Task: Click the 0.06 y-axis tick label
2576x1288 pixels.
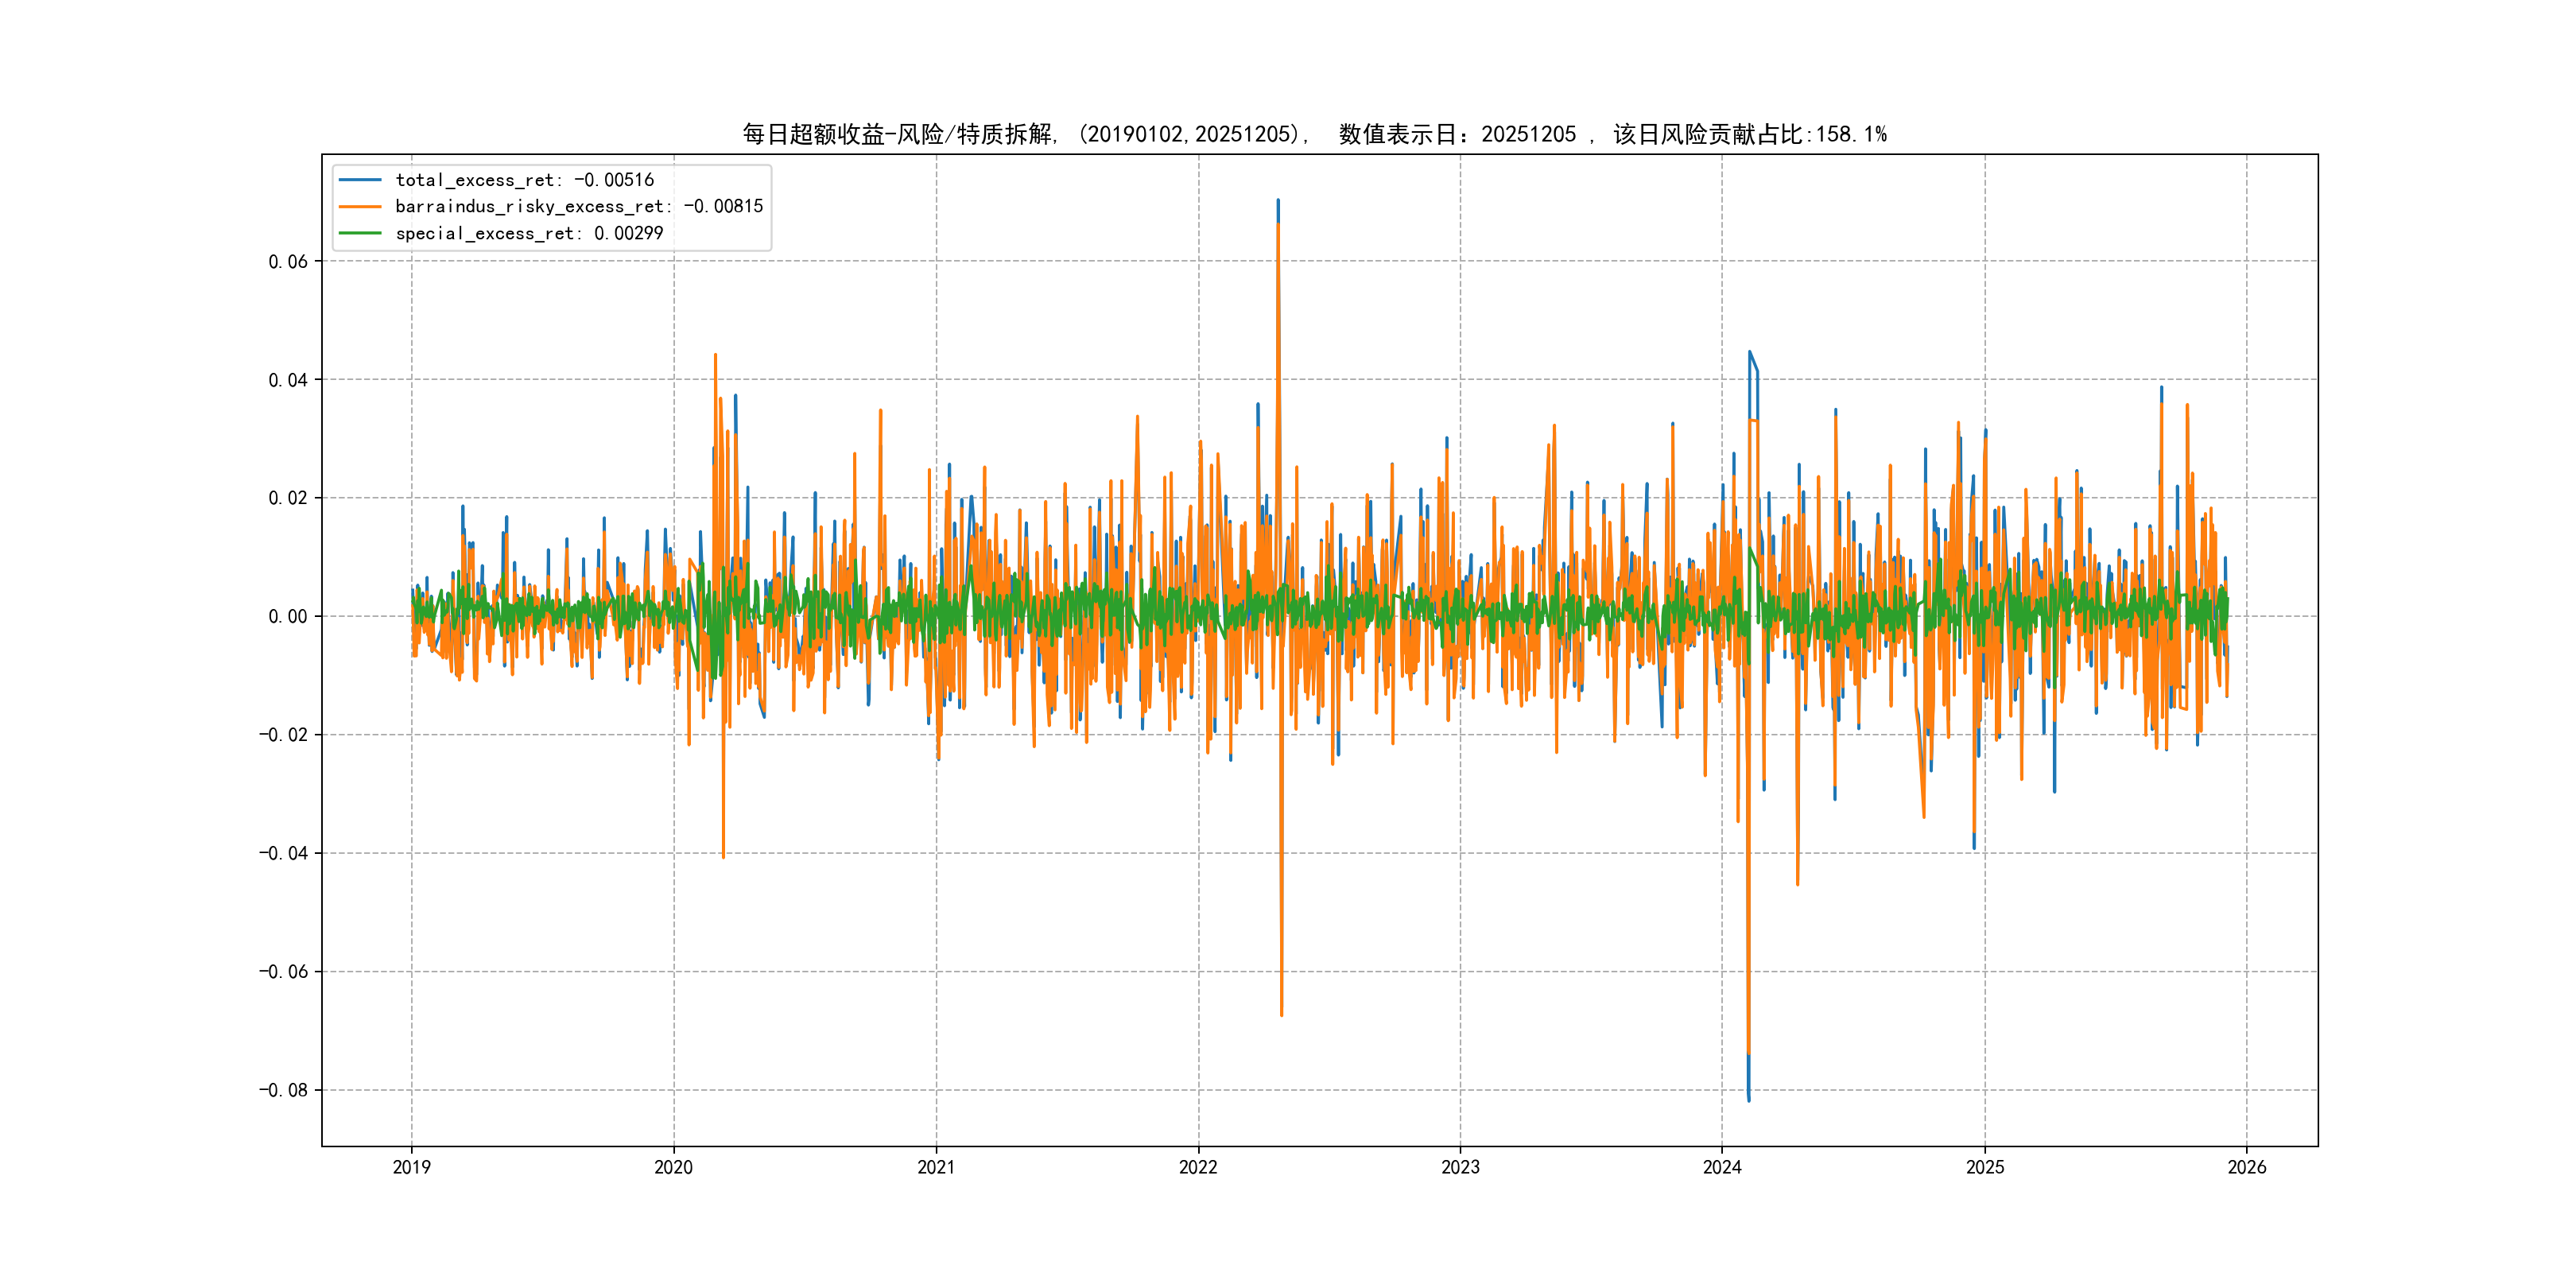Action: 288,262
